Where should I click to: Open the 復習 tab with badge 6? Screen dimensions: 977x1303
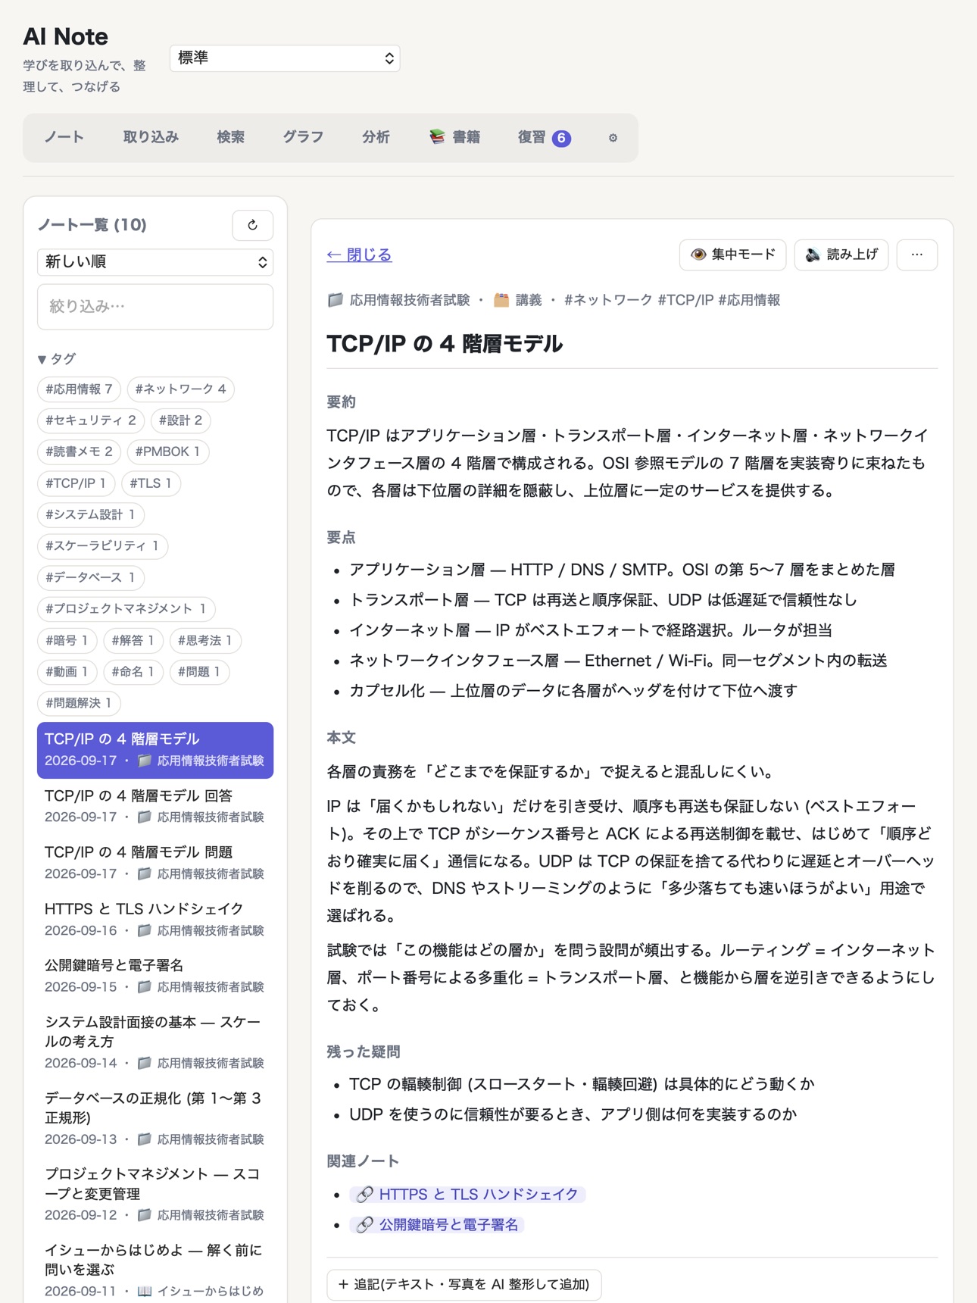(544, 138)
